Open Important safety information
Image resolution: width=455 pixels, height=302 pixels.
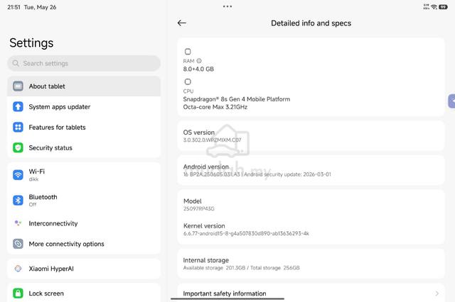coord(311,293)
